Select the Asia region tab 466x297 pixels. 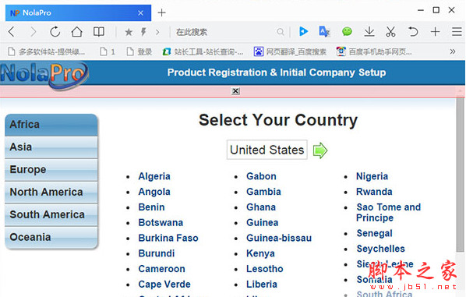51,147
